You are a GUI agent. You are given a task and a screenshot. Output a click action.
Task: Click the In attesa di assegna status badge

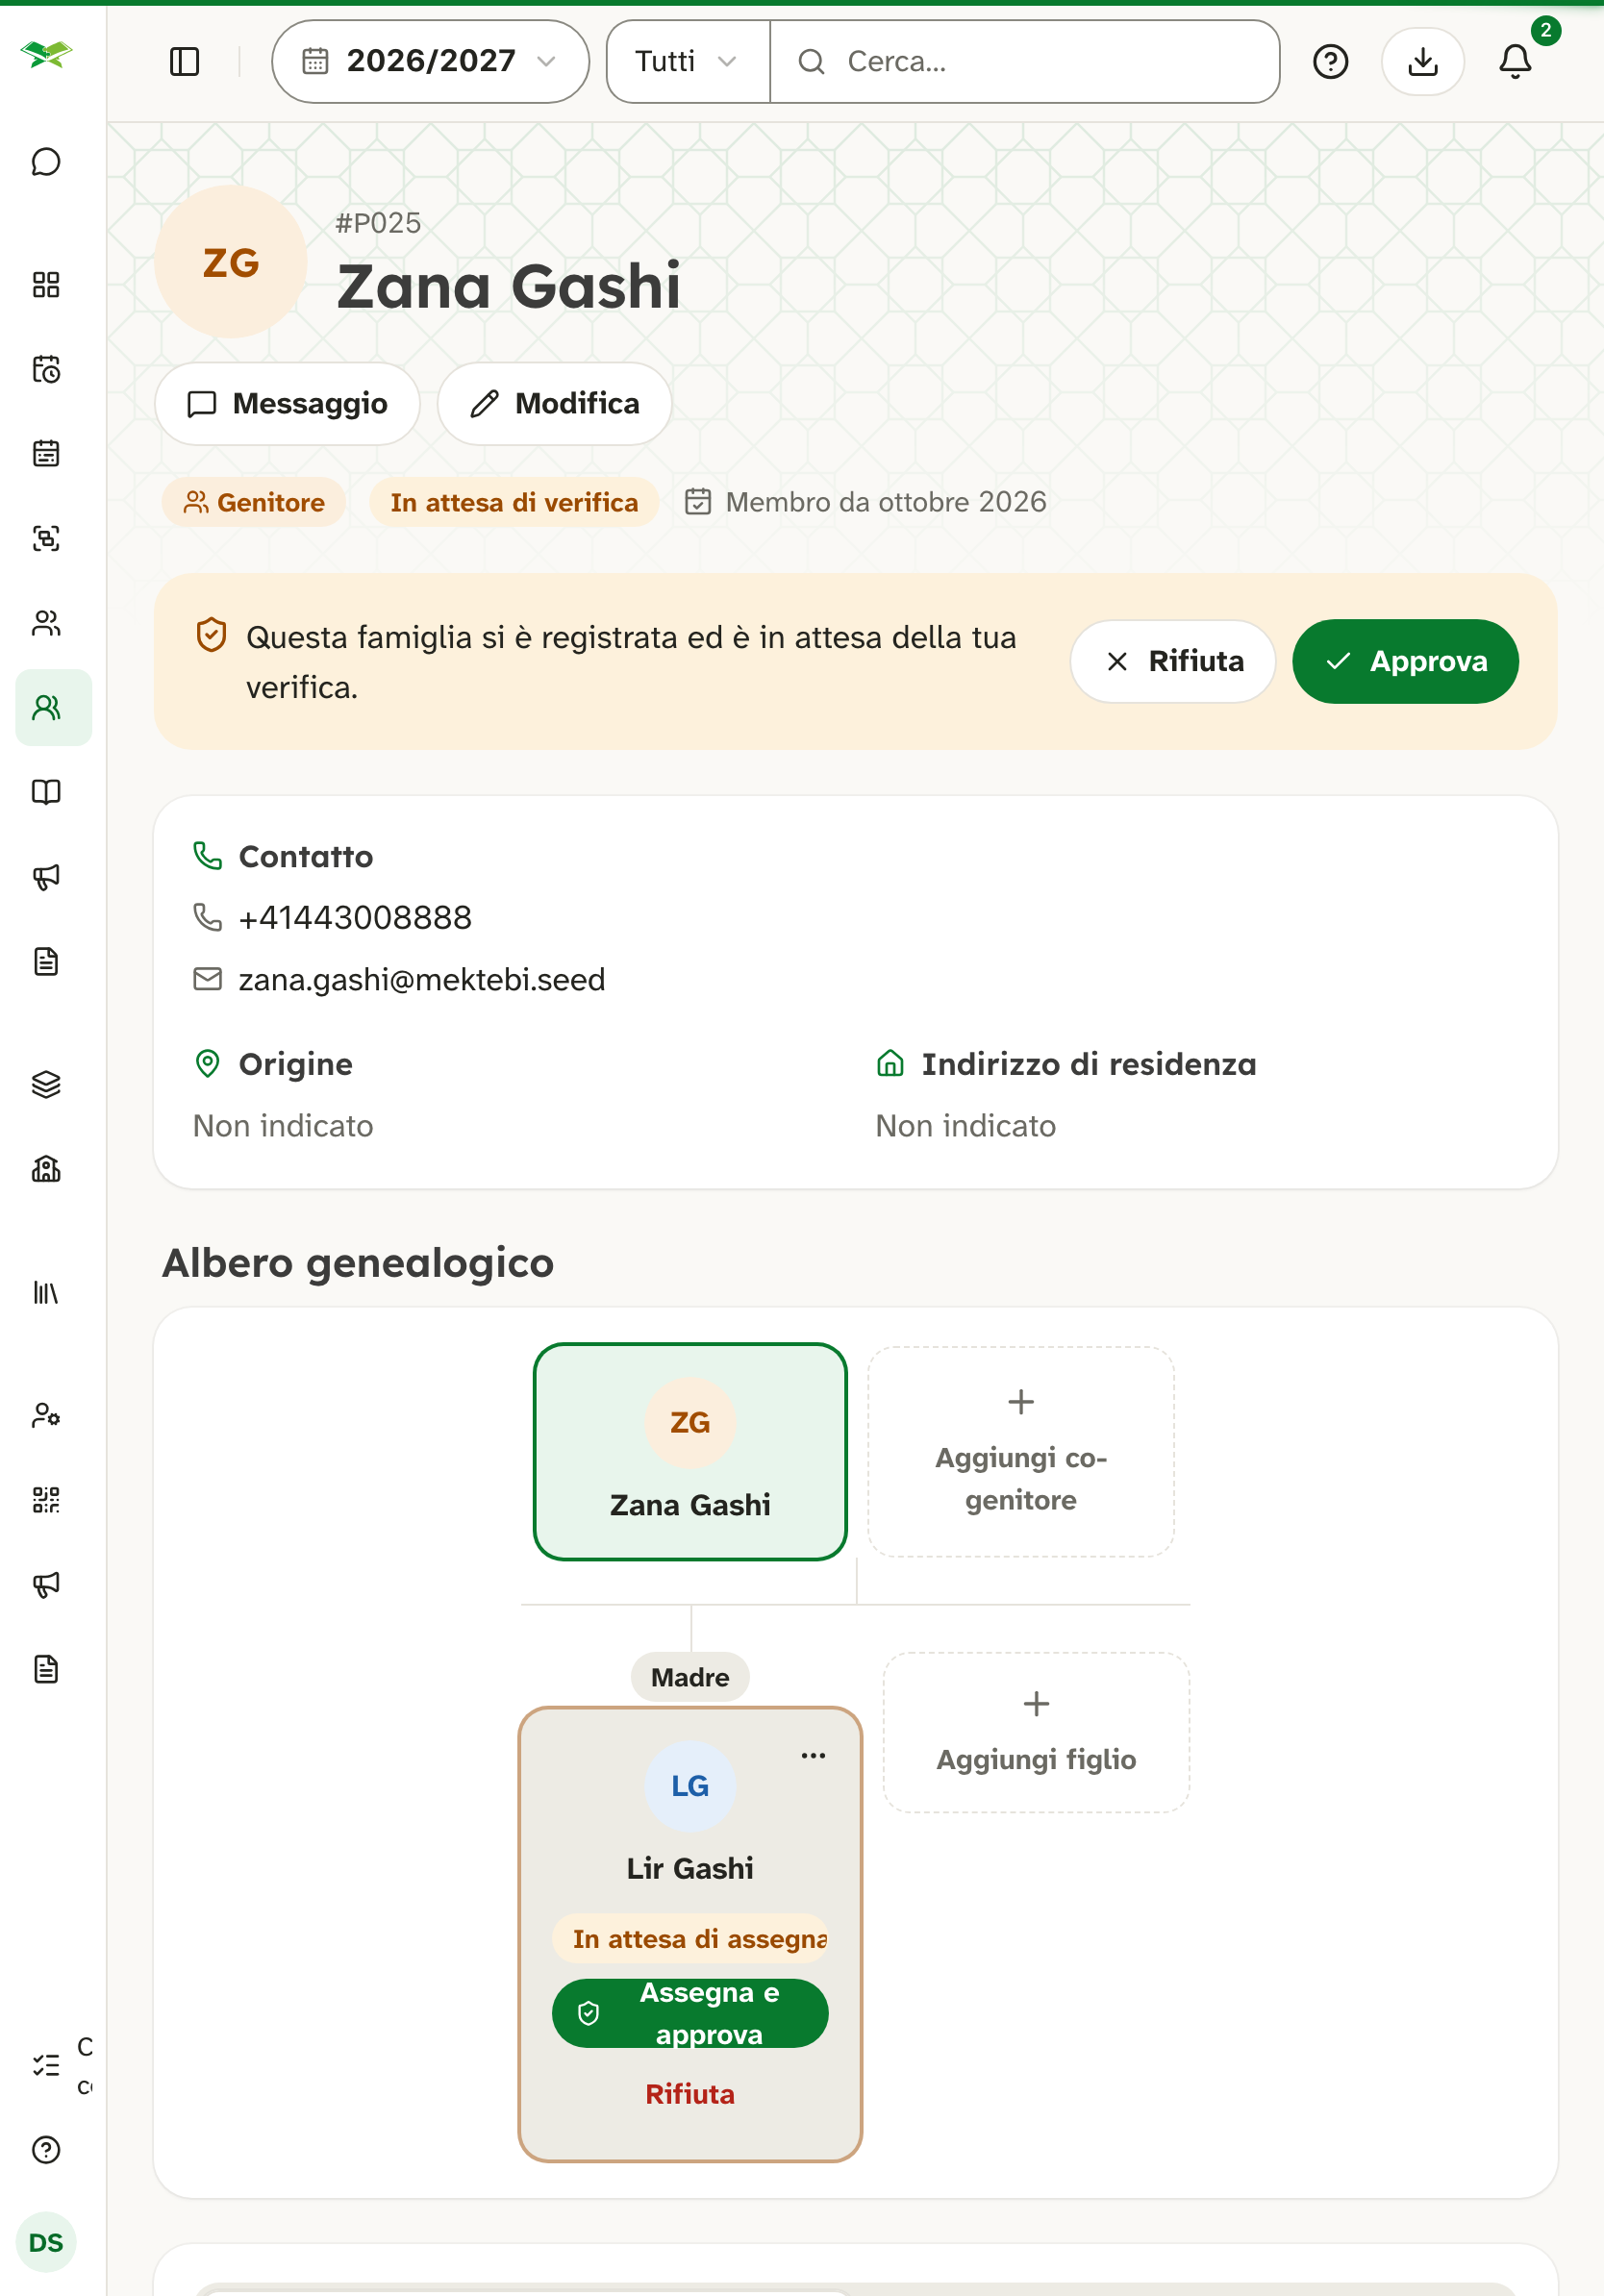[690, 1939]
